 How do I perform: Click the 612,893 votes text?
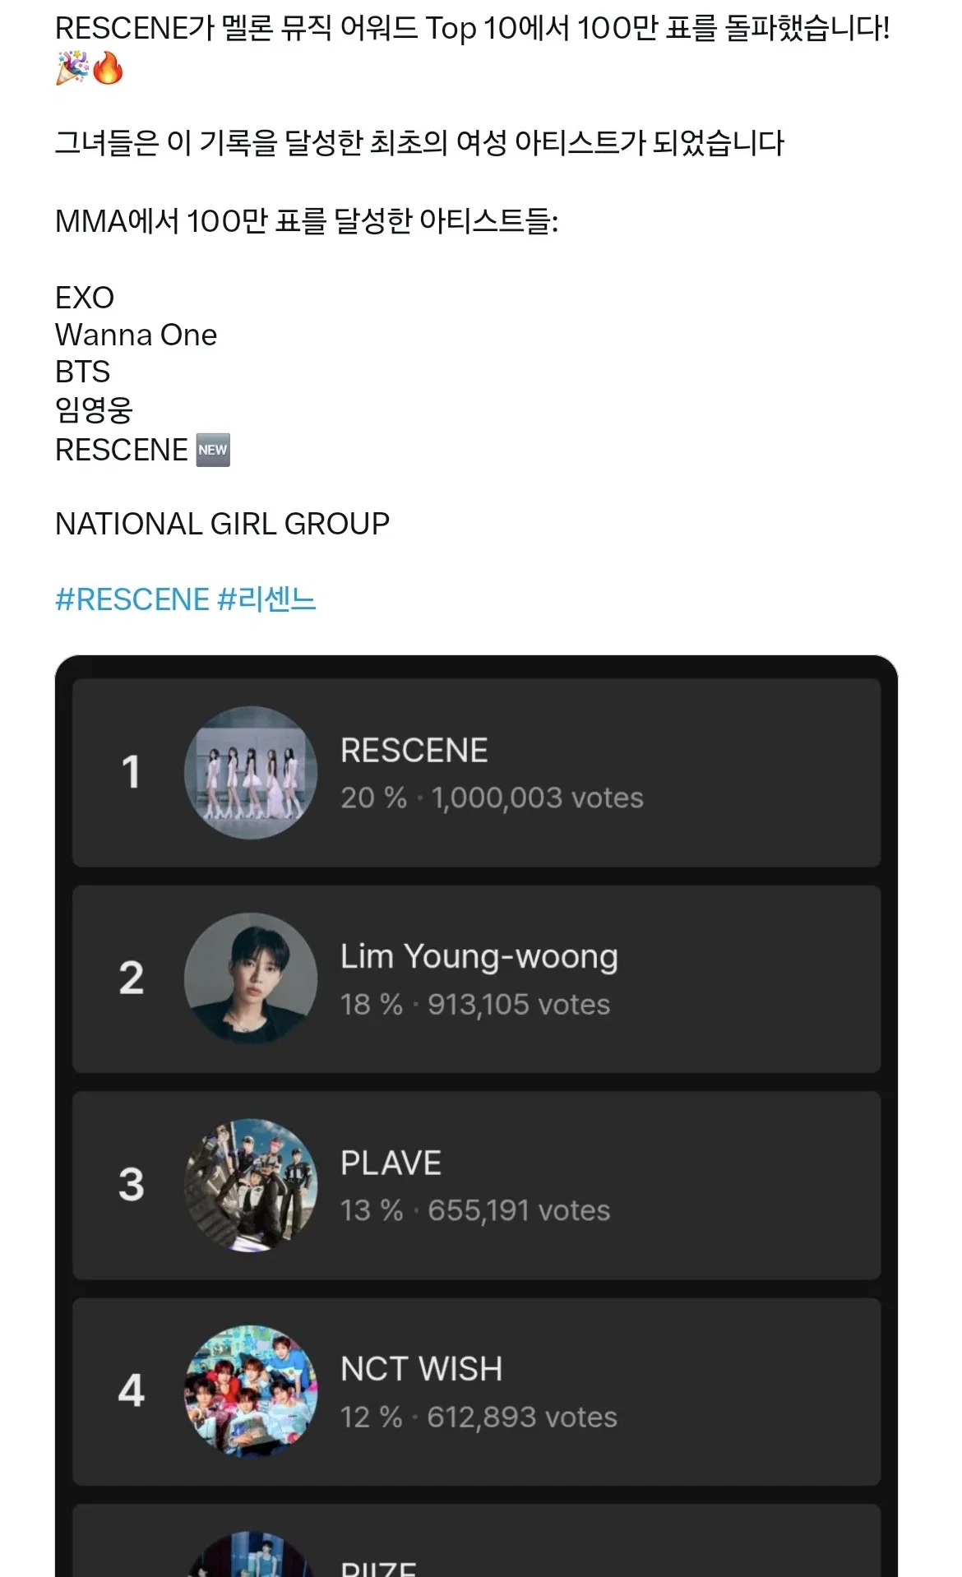pos(522,1417)
